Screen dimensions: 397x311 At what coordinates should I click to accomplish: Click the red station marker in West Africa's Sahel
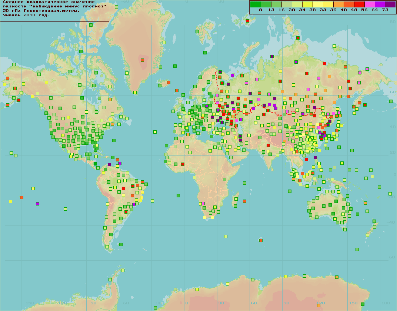183,164
